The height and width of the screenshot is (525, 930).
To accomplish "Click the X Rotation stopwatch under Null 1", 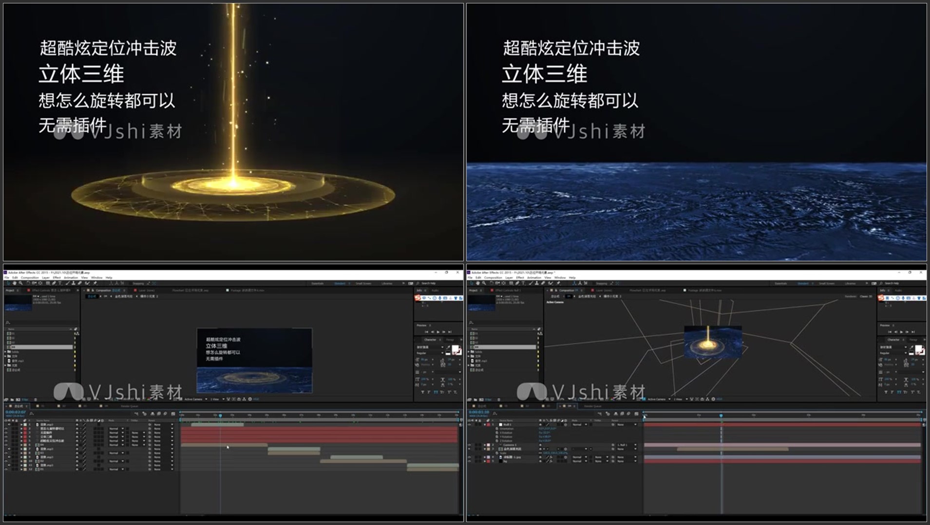I will [x=497, y=433].
